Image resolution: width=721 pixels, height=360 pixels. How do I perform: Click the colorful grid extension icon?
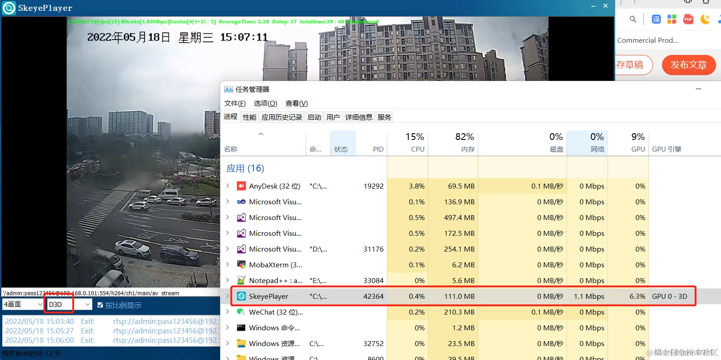(672, 19)
